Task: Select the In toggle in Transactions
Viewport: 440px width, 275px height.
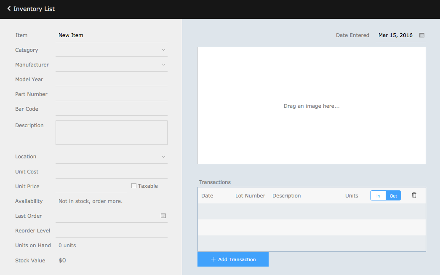Action: (x=378, y=195)
